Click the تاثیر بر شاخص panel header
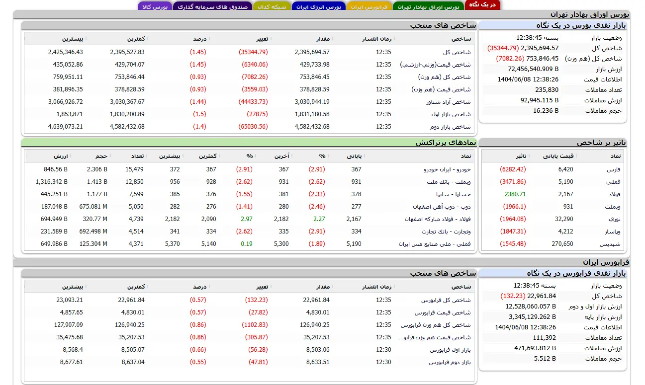 tap(553, 143)
